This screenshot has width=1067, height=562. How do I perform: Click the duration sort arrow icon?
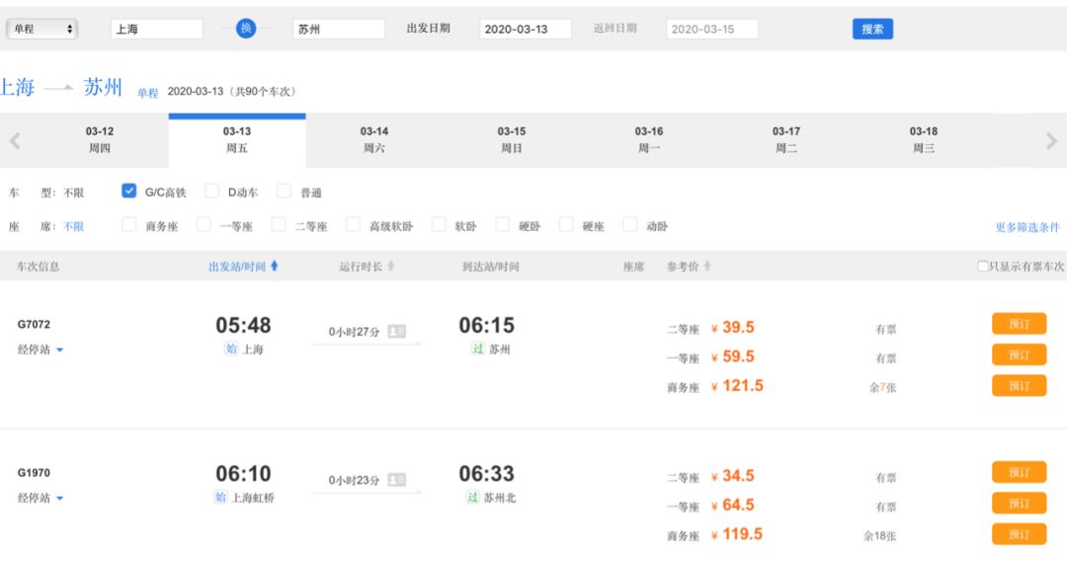pyautogui.click(x=391, y=267)
